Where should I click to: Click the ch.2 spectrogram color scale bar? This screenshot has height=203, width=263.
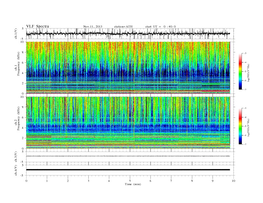(240, 126)
